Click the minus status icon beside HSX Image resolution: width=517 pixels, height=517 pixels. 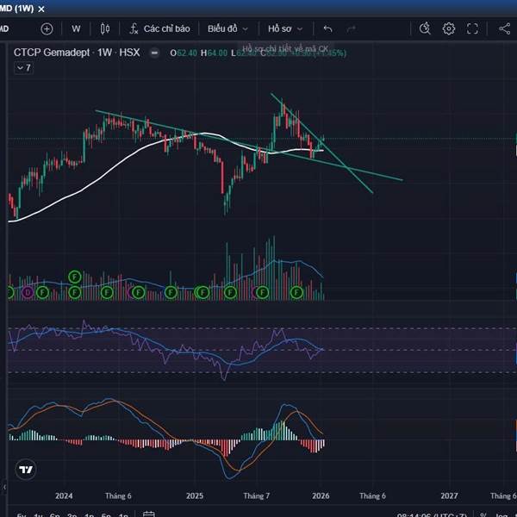coord(154,53)
